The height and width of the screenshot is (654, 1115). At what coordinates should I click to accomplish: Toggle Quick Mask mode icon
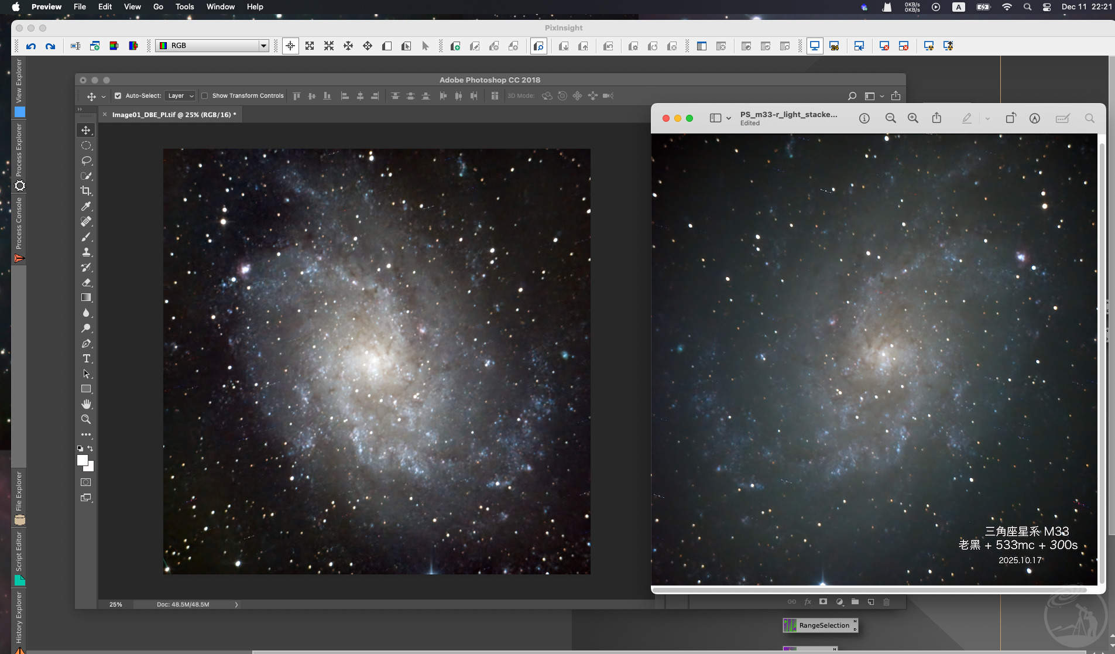86,482
